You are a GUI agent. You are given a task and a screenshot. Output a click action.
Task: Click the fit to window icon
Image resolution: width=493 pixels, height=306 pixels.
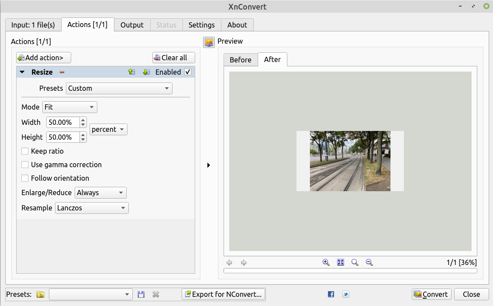click(x=341, y=262)
